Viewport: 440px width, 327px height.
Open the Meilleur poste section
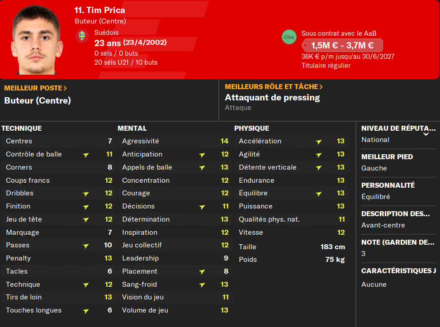point(35,88)
